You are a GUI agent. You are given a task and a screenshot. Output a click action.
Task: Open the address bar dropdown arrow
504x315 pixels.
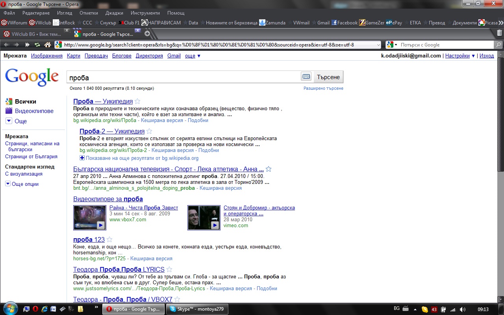tap(378, 45)
